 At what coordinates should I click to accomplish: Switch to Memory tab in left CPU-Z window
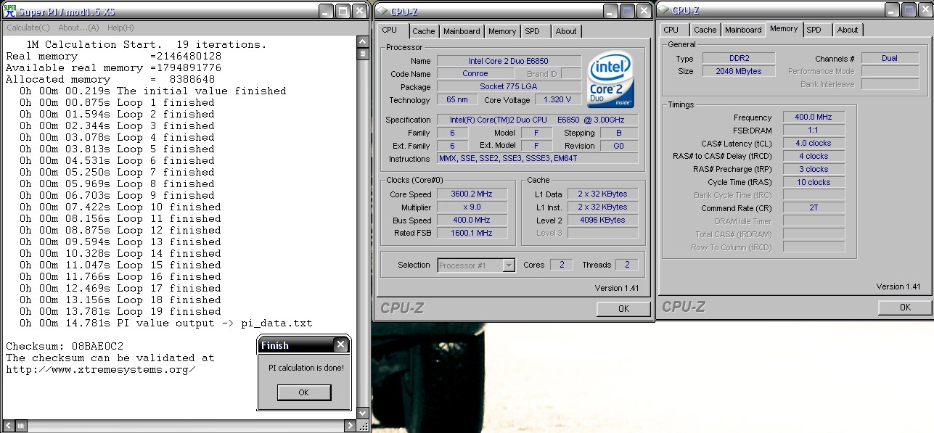[x=502, y=31]
